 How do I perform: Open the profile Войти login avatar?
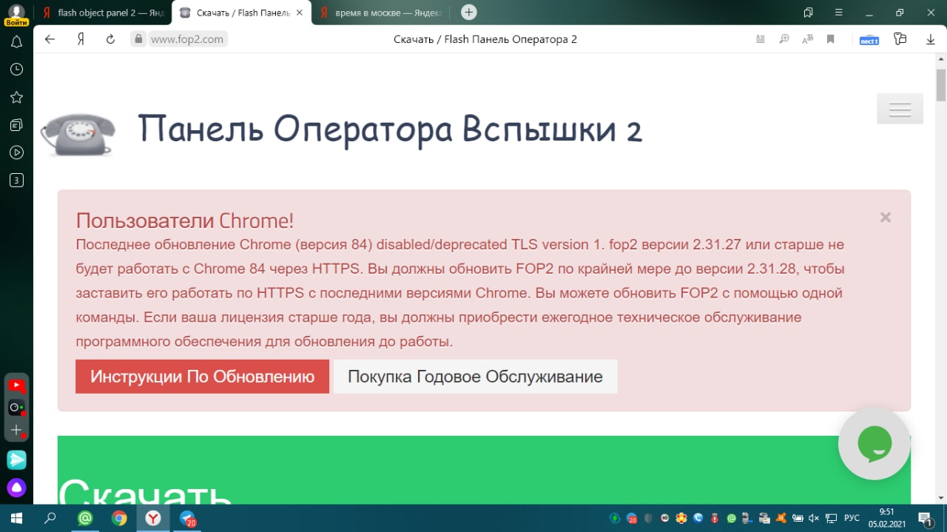pyautogui.click(x=16, y=15)
